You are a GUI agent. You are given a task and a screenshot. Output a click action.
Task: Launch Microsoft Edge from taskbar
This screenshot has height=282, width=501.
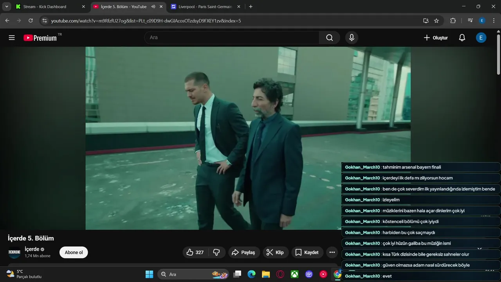point(252,274)
